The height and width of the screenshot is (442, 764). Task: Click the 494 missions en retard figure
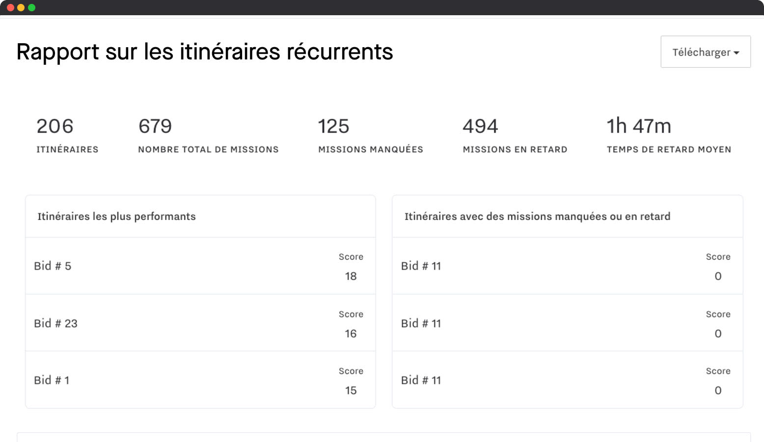point(515,135)
